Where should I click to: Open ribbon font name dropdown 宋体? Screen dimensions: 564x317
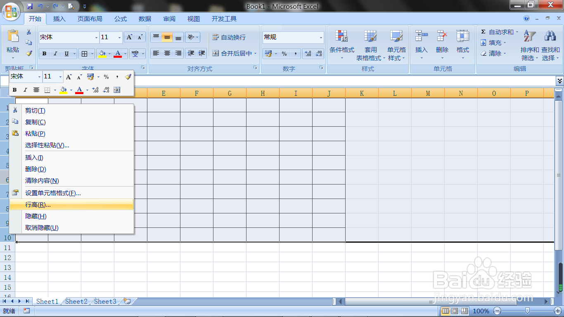click(96, 37)
